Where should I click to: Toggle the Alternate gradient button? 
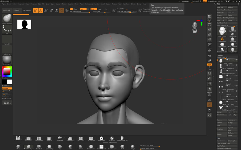click(7, 88)
